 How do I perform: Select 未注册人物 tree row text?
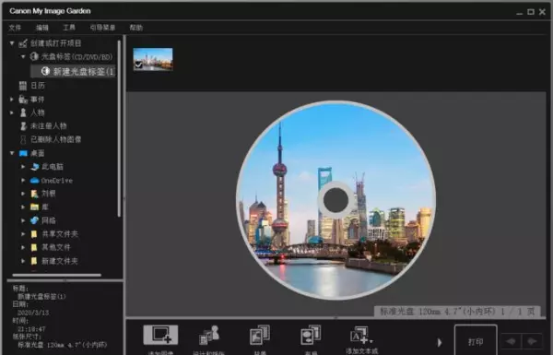point(49,126)
